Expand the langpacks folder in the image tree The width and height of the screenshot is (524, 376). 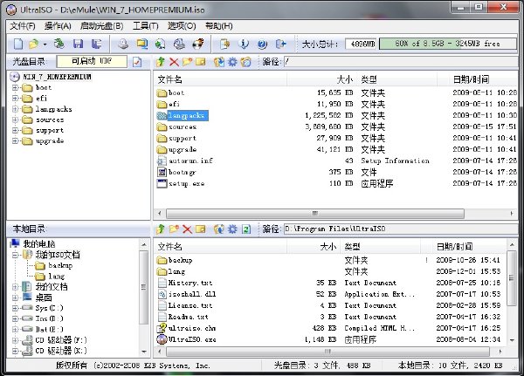15,109
